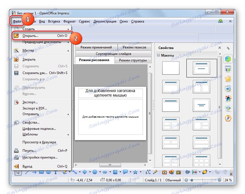Screen dimensions: 245x194
Task: Choose Открыть... in the File menu
Action: coord(41,36)
